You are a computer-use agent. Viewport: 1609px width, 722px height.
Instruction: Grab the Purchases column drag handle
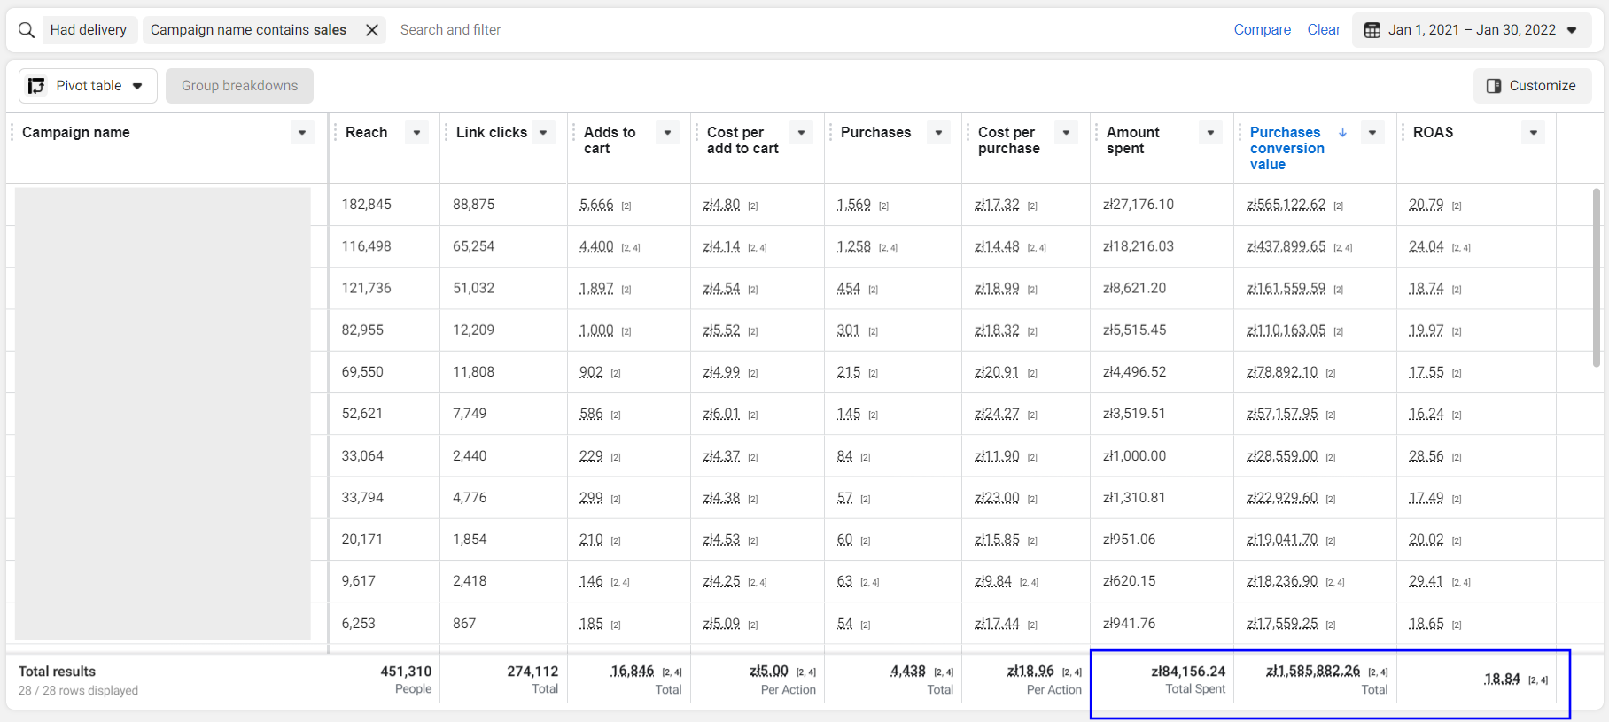[831, 133]
